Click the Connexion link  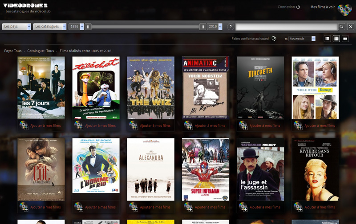point(286,7)
